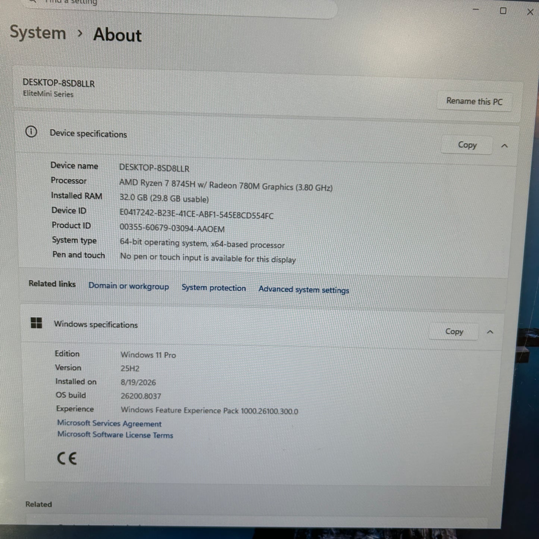Open Microsoft Software License Terms link
The height and width of the screenshot is (539, 539).
115,435
